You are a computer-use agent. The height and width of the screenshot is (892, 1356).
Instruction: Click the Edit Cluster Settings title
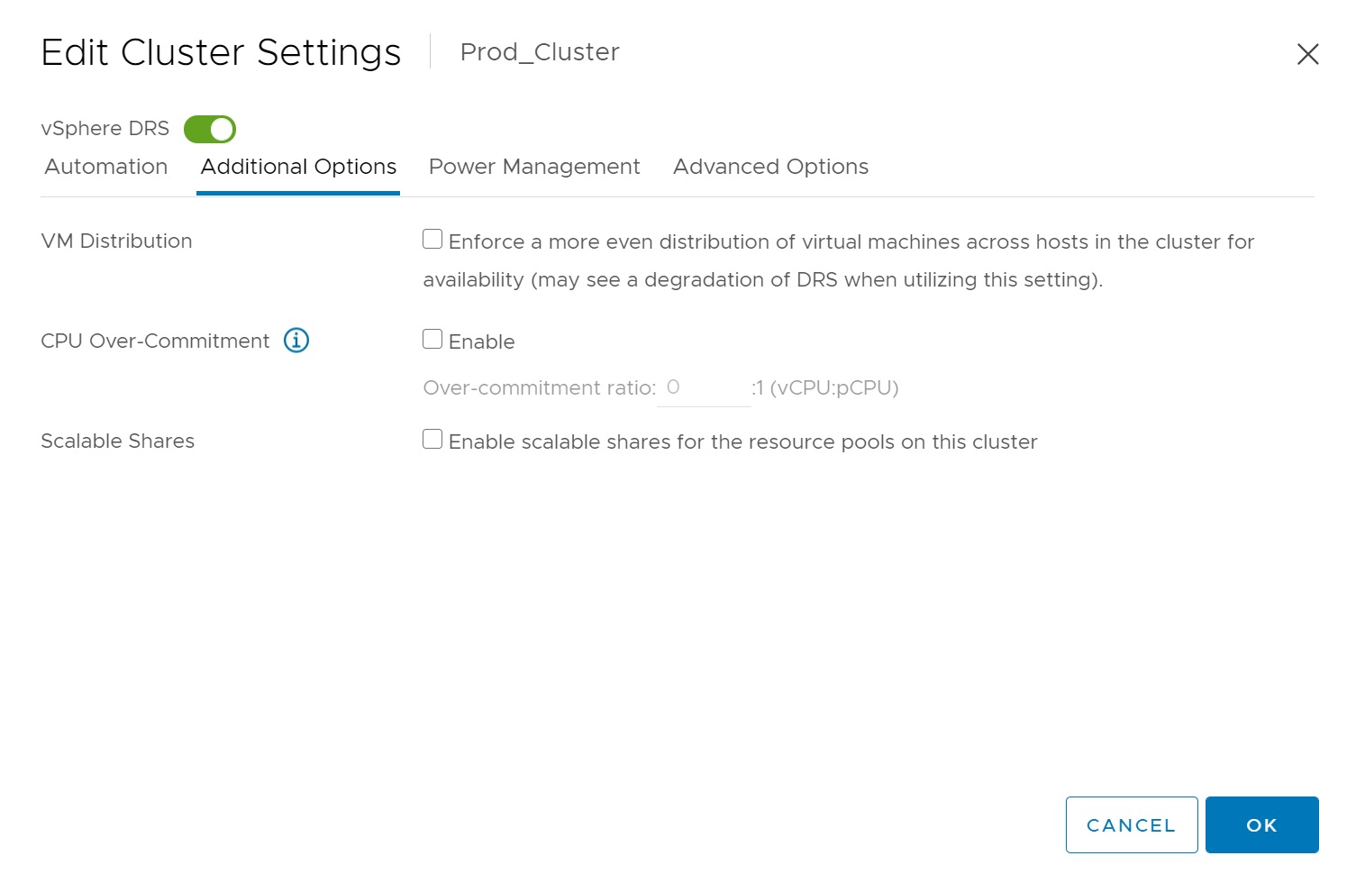pyautogui.click(x=221, y=52)
